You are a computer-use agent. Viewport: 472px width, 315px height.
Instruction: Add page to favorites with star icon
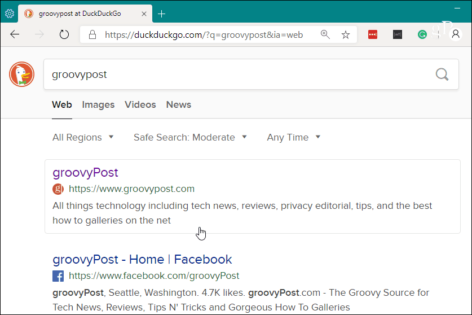tap(346, 34)
